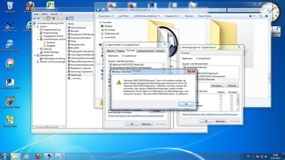This screenshot has width=285, height=160.
Task: Click OK in the Windows-Sicherheit dialog
Action: pos(186,104)
